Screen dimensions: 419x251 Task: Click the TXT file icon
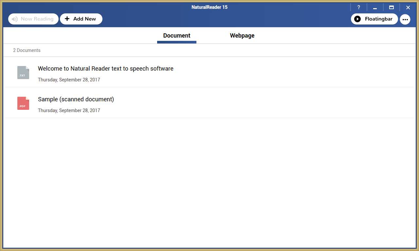[x=23, y=73]
